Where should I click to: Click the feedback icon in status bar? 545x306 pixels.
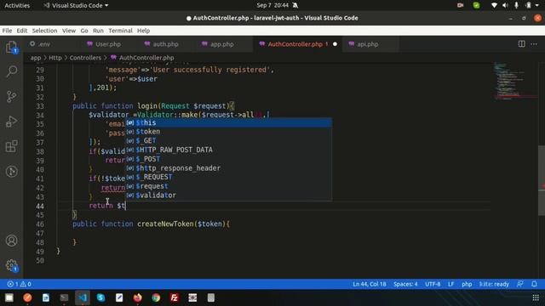(x=520, y=284)
